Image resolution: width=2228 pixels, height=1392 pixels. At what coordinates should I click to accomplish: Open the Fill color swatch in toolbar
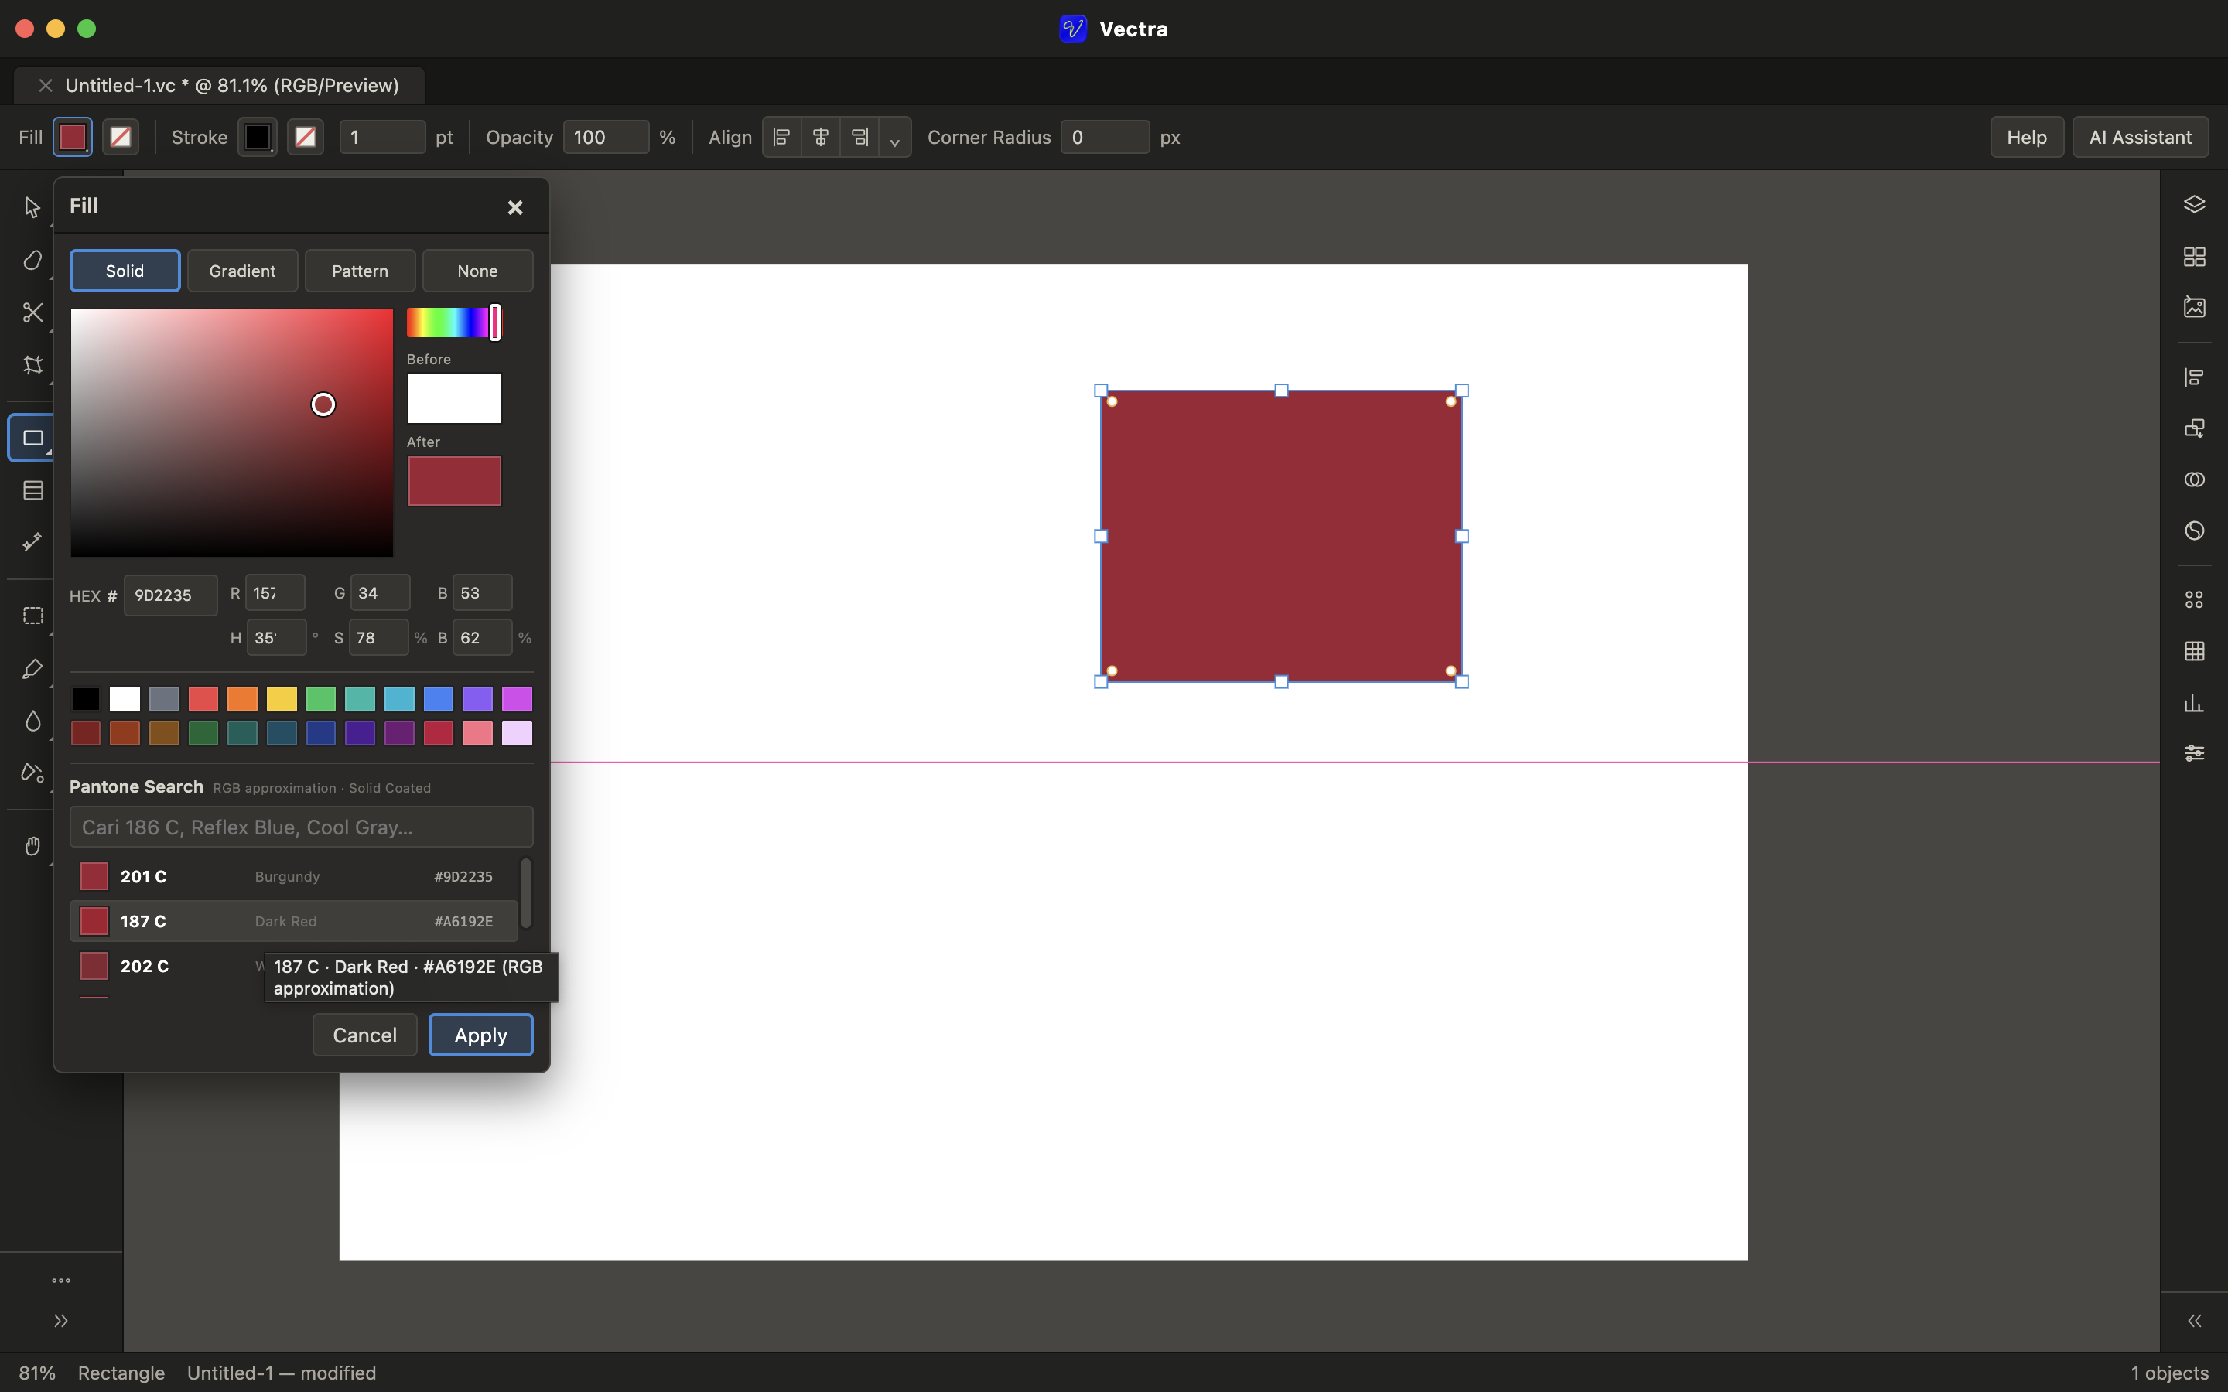pos(73,137)
